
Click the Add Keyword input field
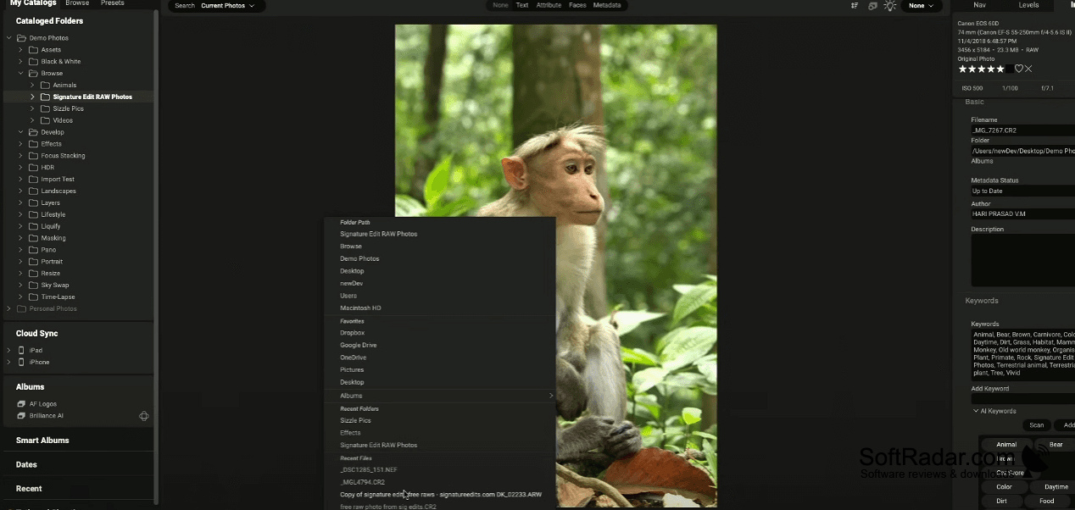coord(1023,398)
